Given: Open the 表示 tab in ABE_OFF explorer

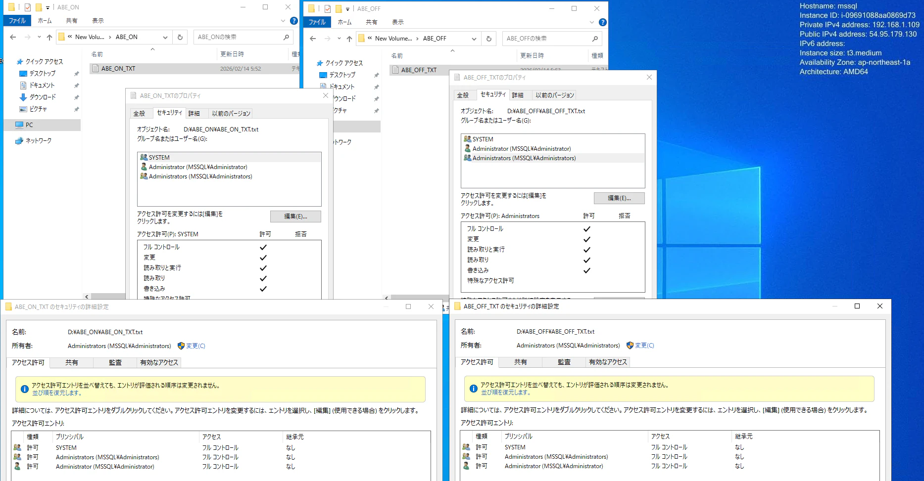Looking at the screenshot, I should [398, 22].
